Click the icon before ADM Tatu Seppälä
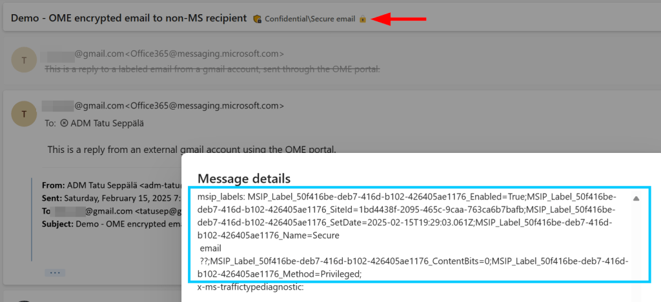The height and width of the screenshot is (302, 661). click(64, 123)
